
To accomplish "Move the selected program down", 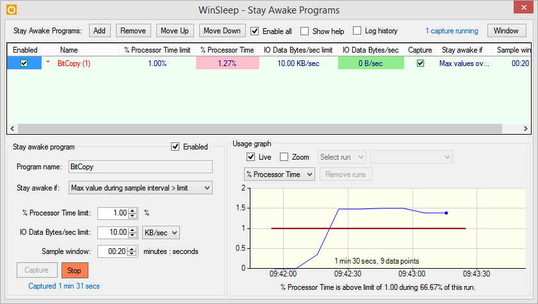I will pyautogui.click(x=222, y=31).
